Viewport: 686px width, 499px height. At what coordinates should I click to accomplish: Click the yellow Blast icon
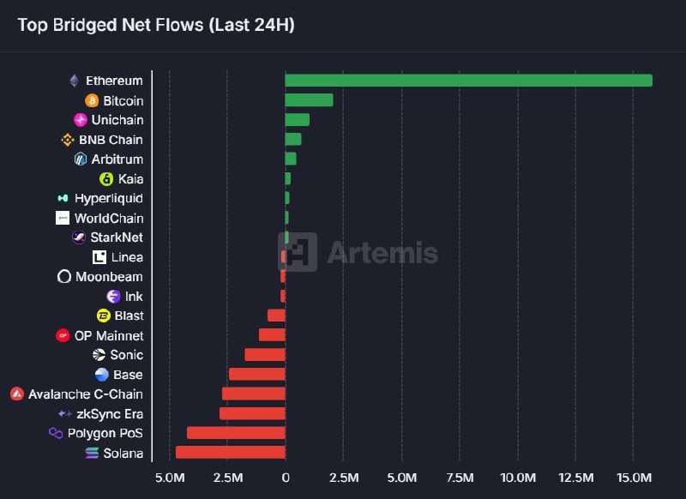point(103,316)
